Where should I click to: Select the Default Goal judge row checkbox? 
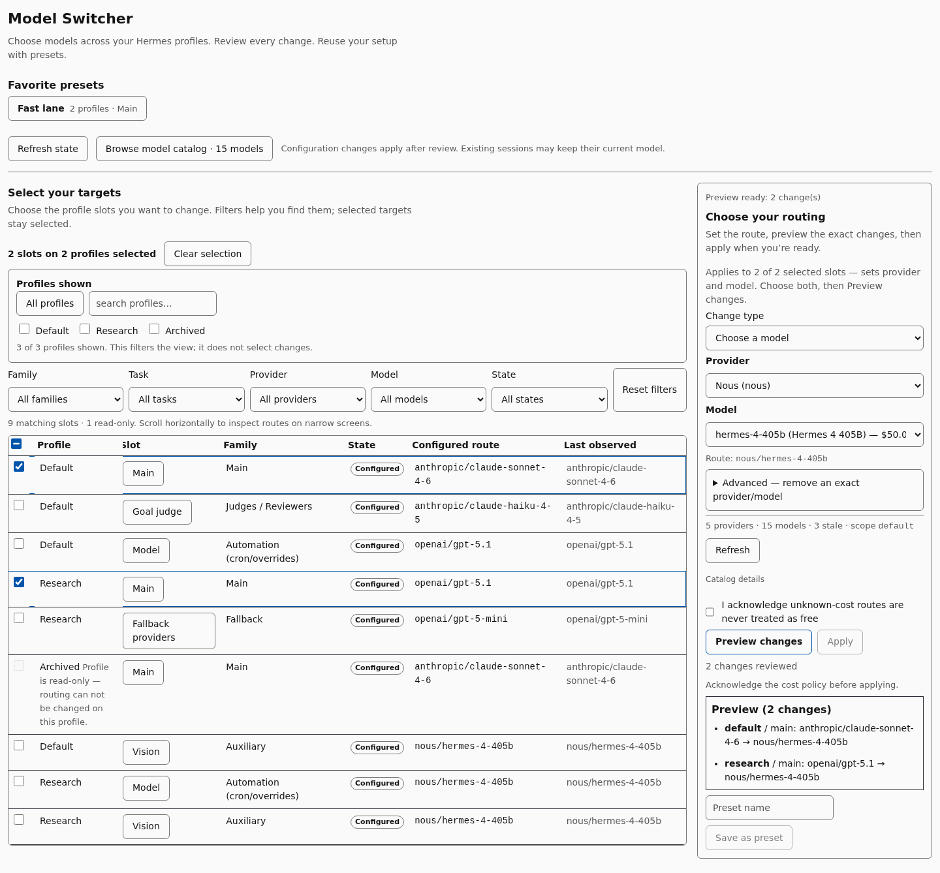tap(19, 505)
